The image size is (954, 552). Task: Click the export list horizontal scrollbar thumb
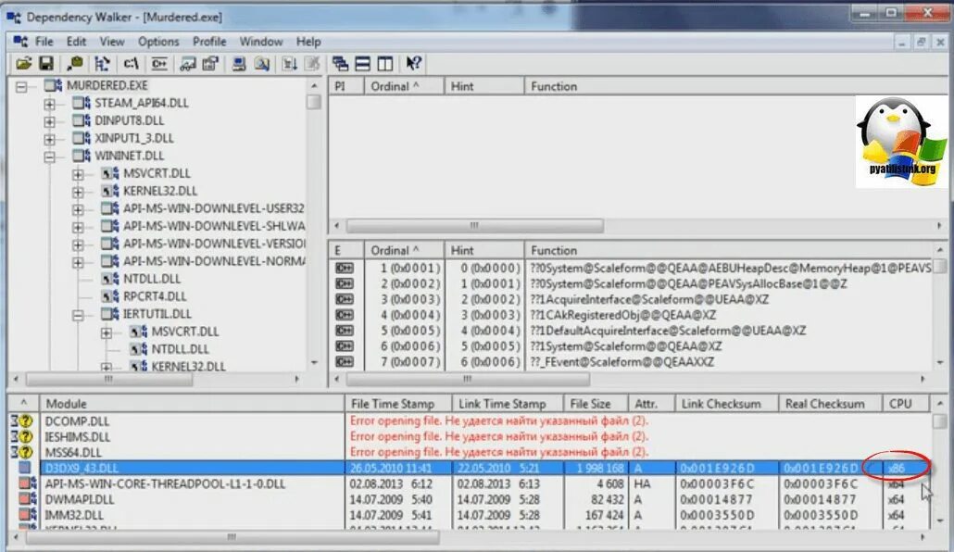(468, 379)
